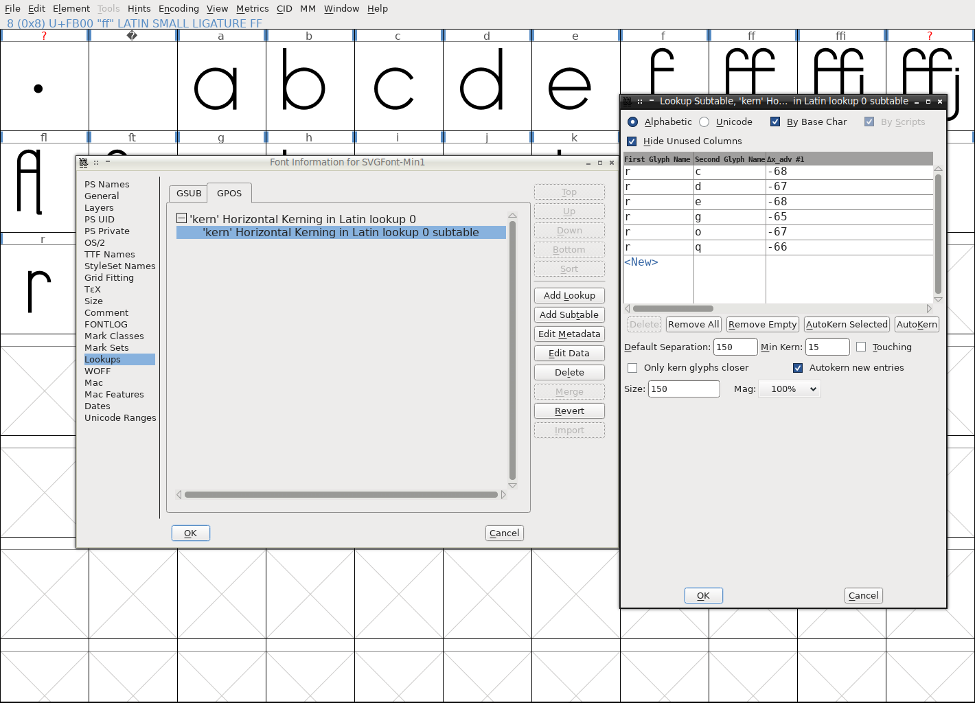Click the Min Kern input field

click(827, 347)
